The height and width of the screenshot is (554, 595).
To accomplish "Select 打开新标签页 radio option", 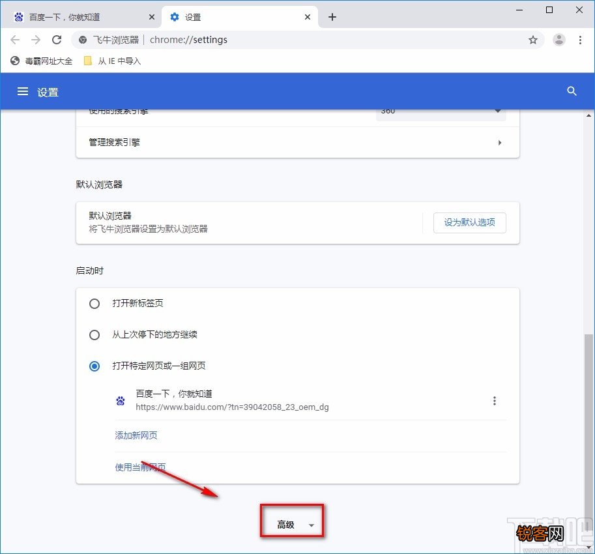I will pyautogui.click(x=94, y=304).
